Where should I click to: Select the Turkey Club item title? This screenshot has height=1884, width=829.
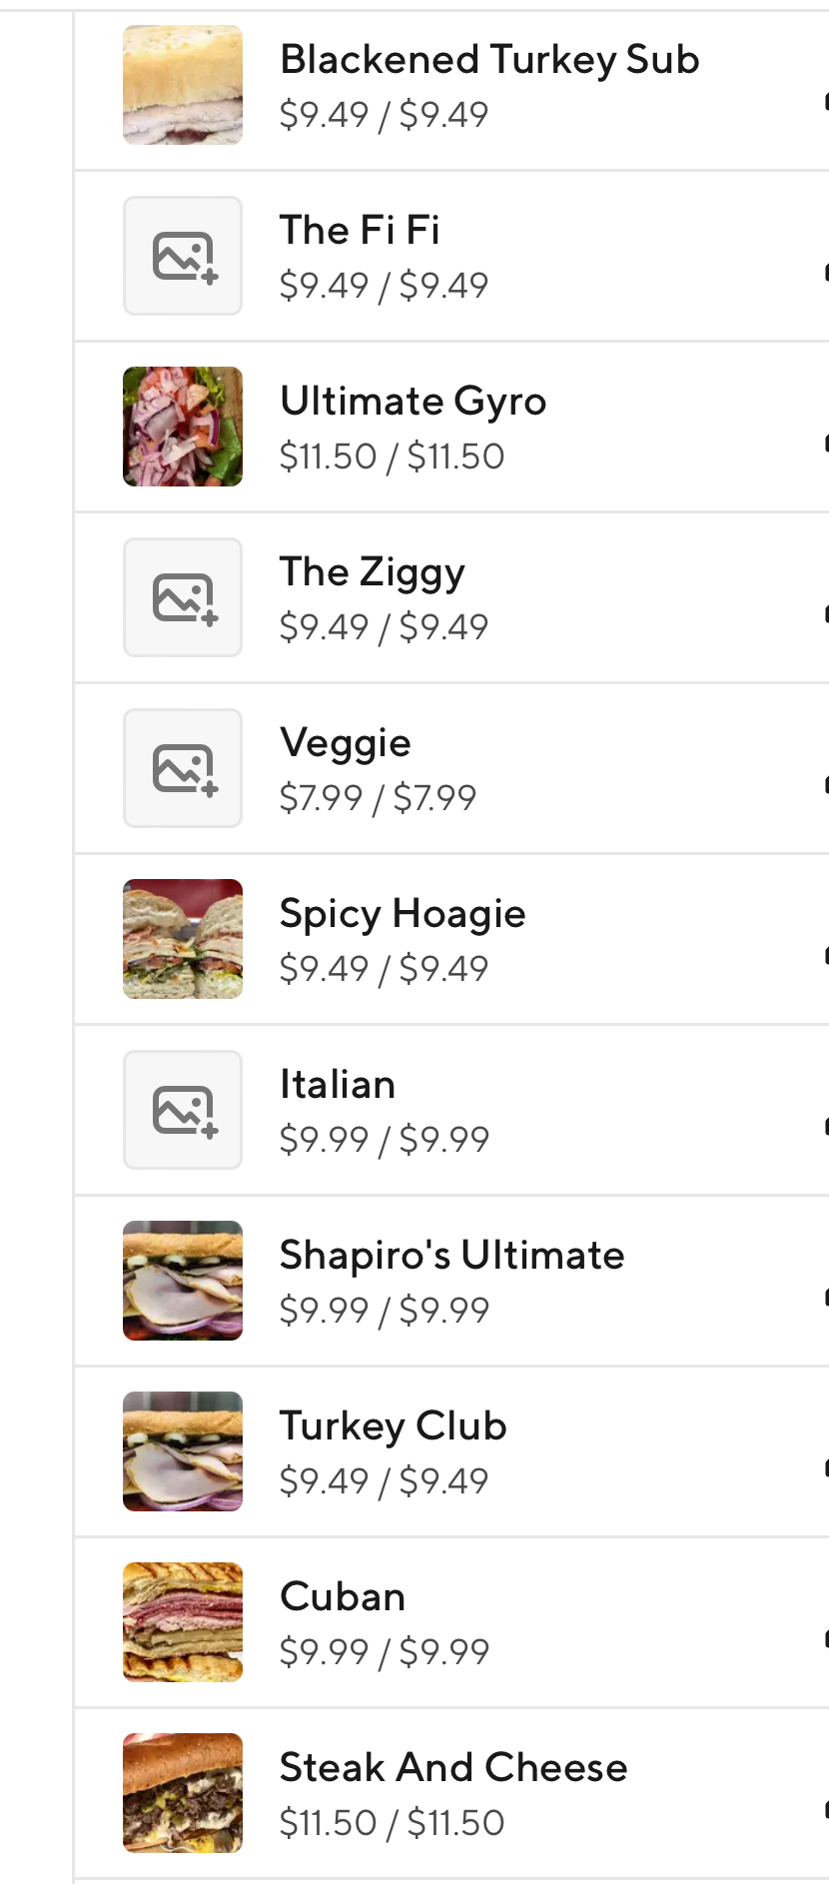(x=393, y=1426)
